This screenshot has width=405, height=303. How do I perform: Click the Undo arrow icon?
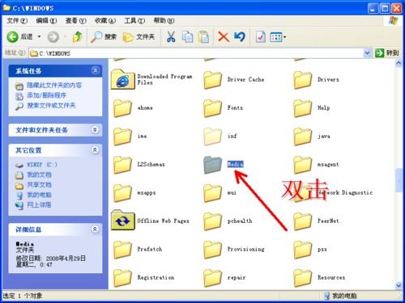240,37
